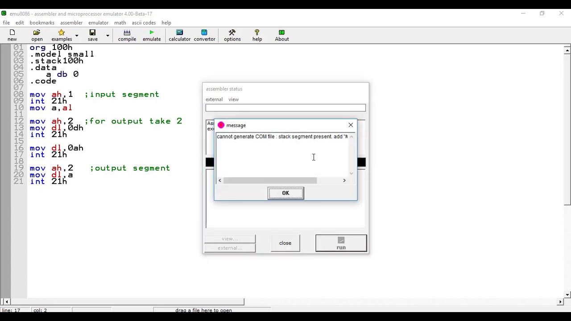
Task: Open the math menu
Action: [x=120, y=23]
